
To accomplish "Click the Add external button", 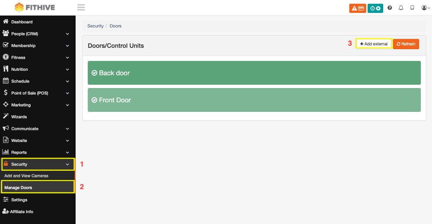I will (374, 44).
